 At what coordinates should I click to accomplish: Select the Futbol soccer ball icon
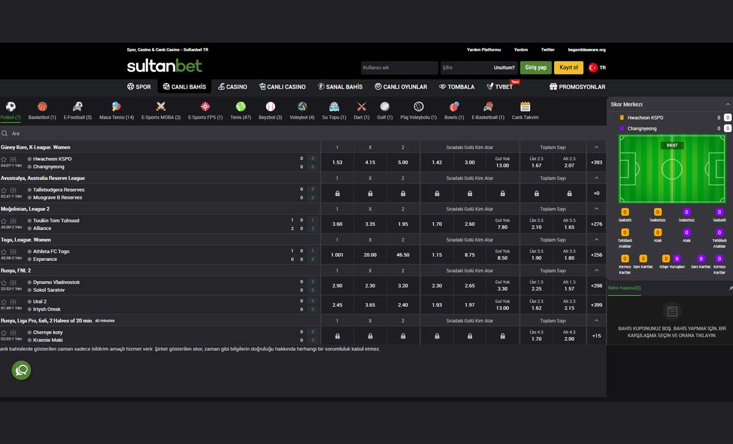pyautogui.click(x=10, y=106)
